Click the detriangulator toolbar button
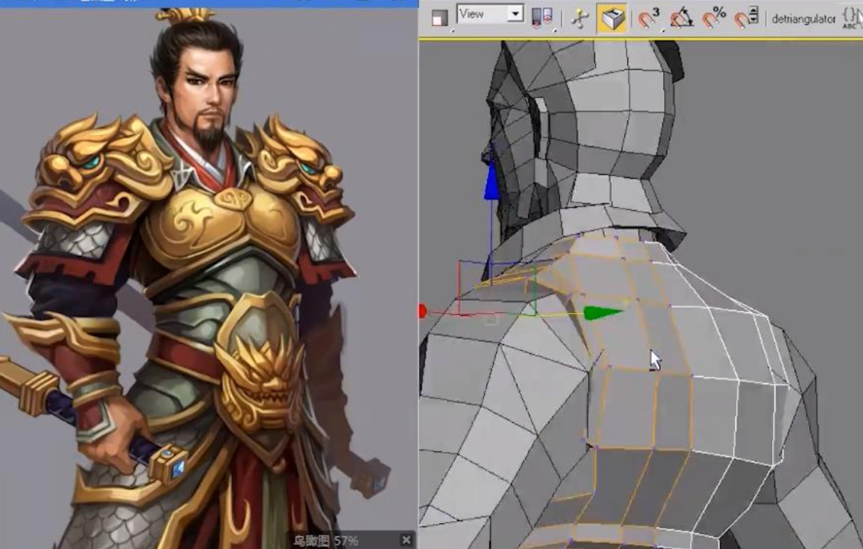The width and height of the screenshot is (863, 549). click(804, 19)
